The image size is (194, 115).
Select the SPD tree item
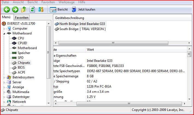[x=20, y=58]
